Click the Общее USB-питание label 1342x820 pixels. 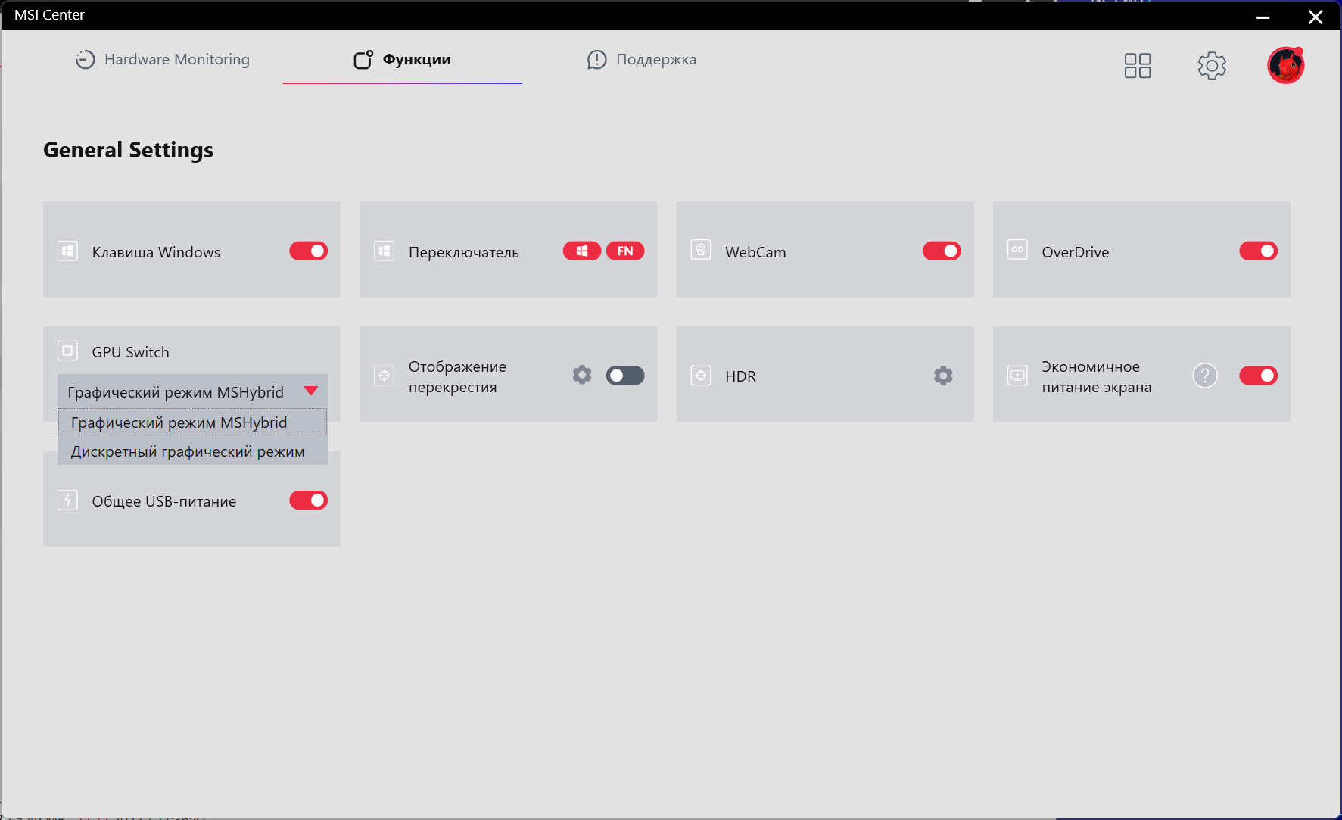click(163, 501)
